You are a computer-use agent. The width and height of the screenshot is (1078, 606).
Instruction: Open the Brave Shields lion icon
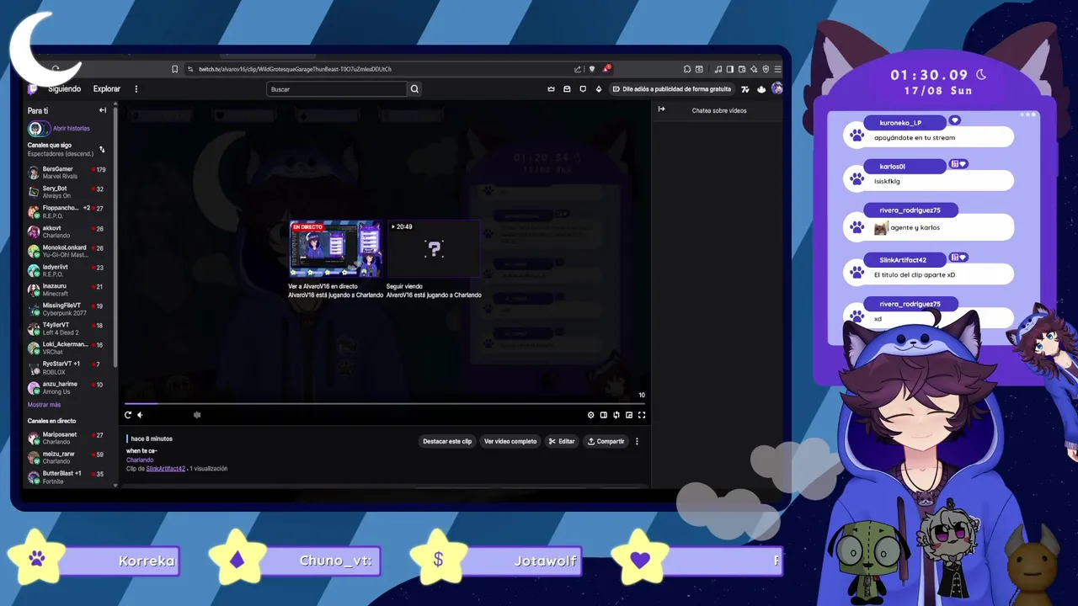[x=592, y=69]
